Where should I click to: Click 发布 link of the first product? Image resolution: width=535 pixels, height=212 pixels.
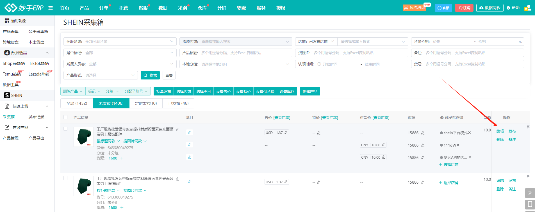[512, 131]
